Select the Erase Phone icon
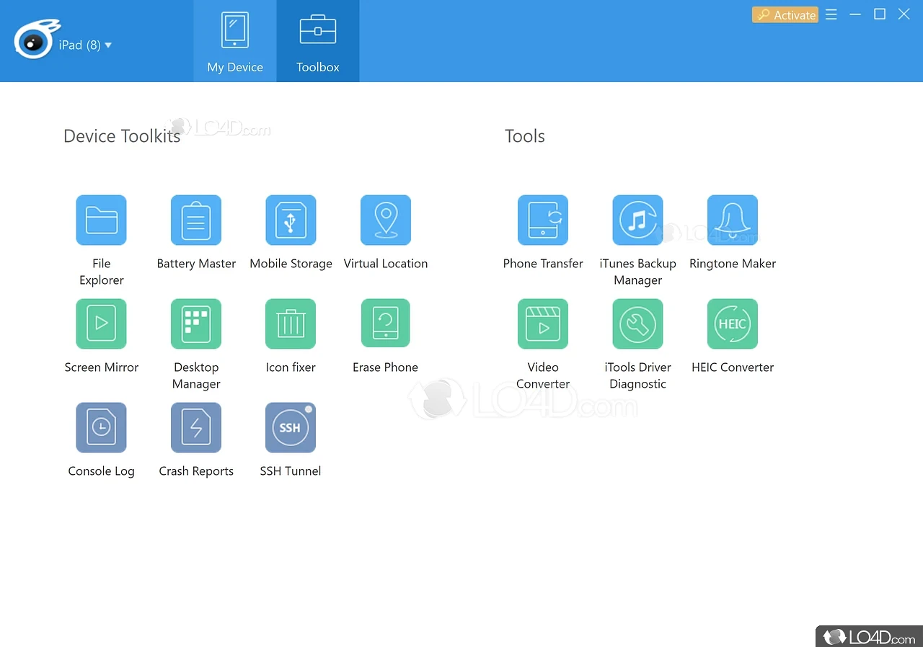 pyautogui.click(x=386, y=323)
